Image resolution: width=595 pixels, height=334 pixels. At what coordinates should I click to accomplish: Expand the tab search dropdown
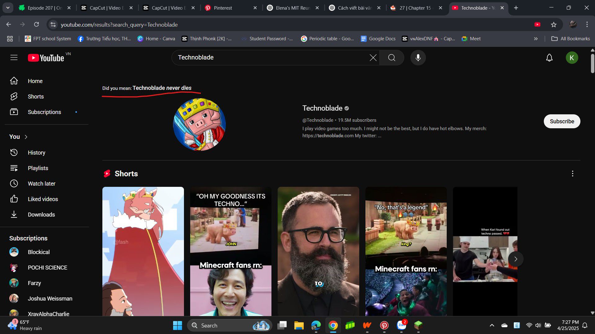point(8,8)
